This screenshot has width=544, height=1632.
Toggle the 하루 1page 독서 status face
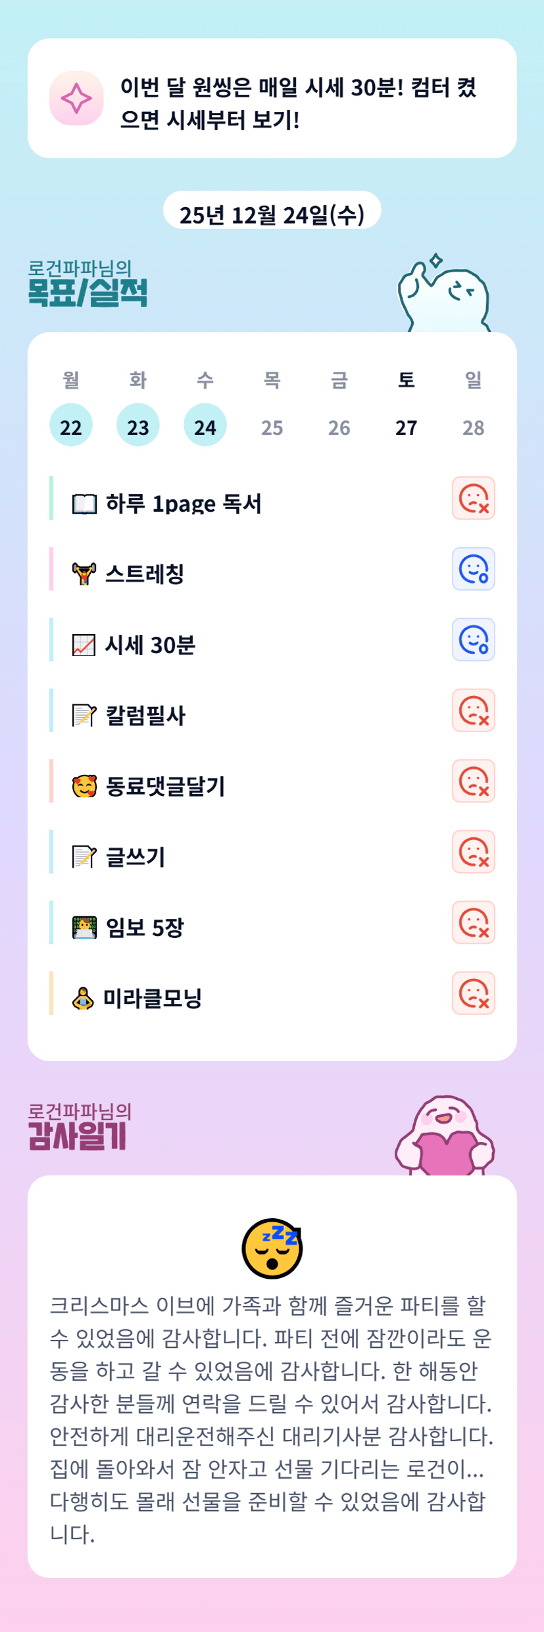(x=473, y=499)
